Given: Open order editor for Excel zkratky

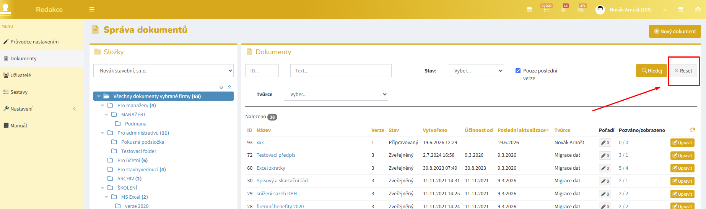Looking at the screenshot, I should coord(605,168).
